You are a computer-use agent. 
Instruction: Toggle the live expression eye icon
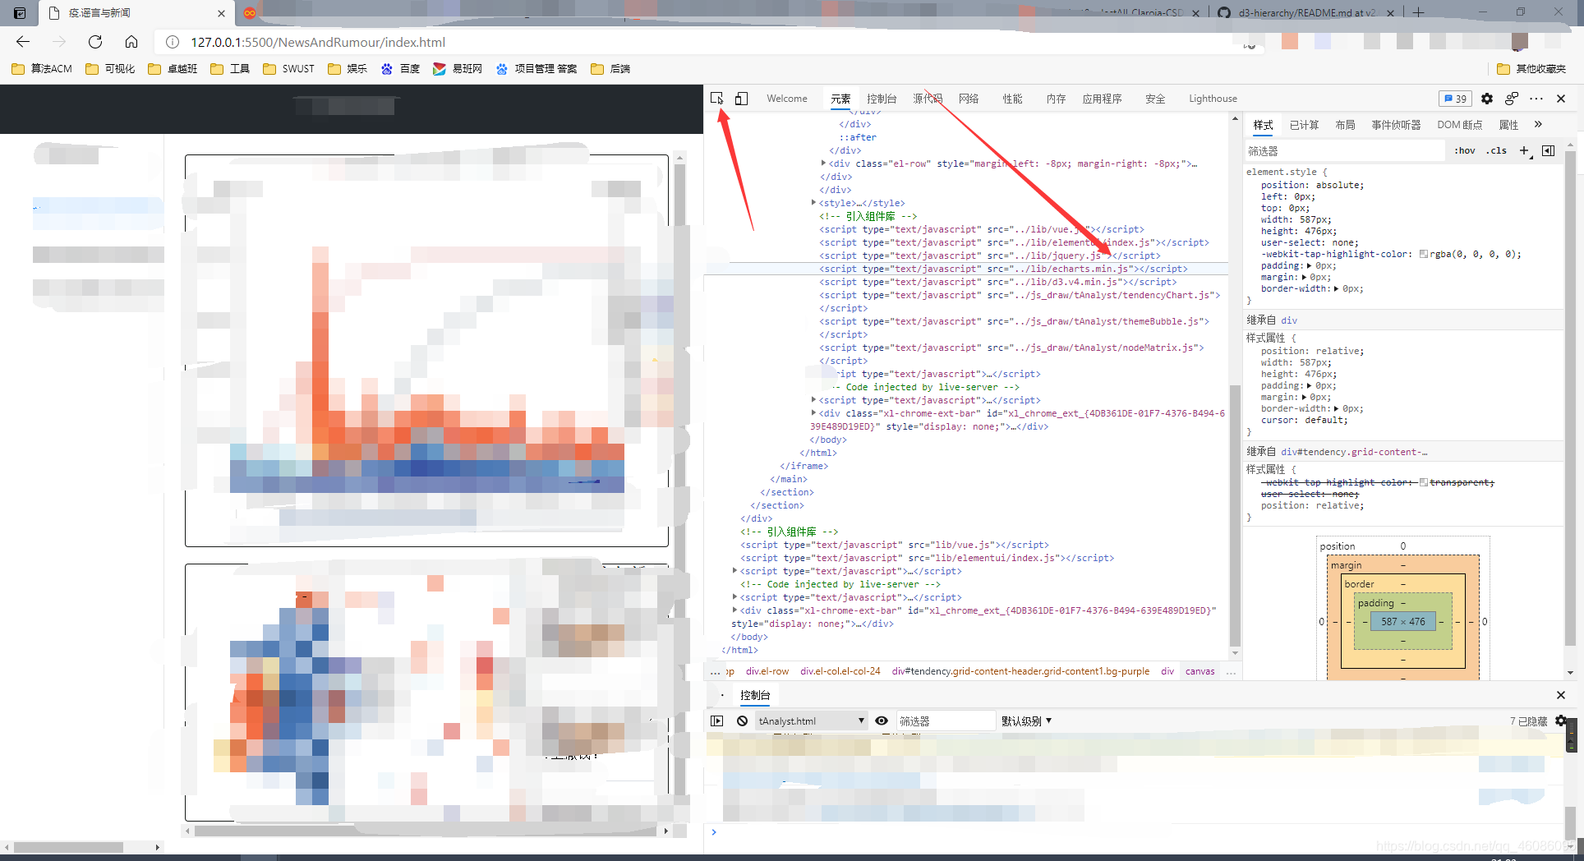pyautogui.click(x=882, y=721)
